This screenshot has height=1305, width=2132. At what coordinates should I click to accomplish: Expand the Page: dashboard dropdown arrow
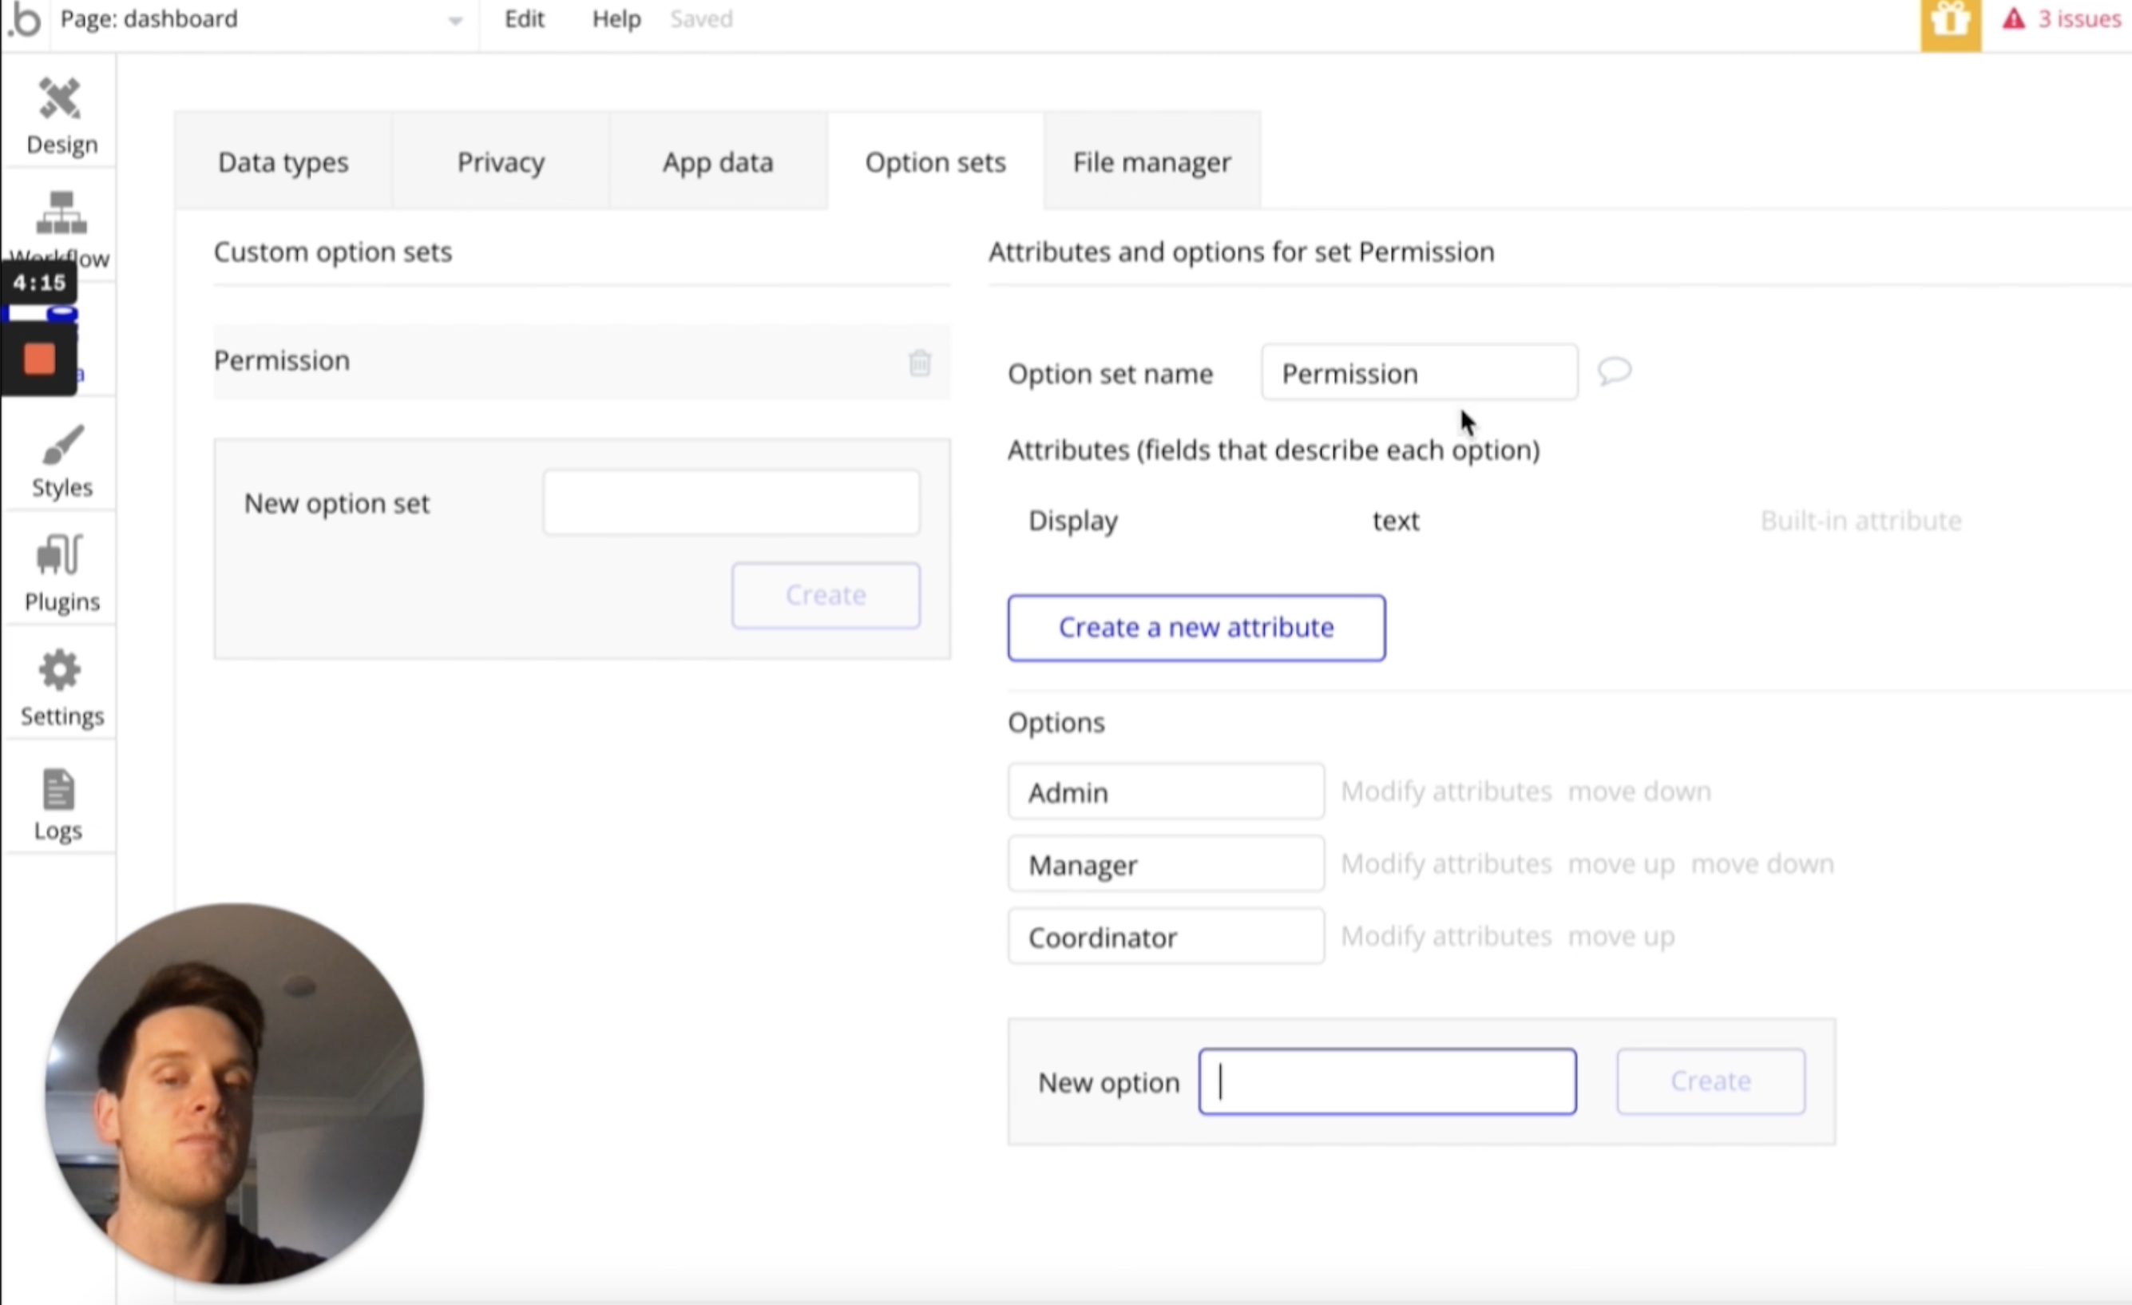click(x=455, y=22)
